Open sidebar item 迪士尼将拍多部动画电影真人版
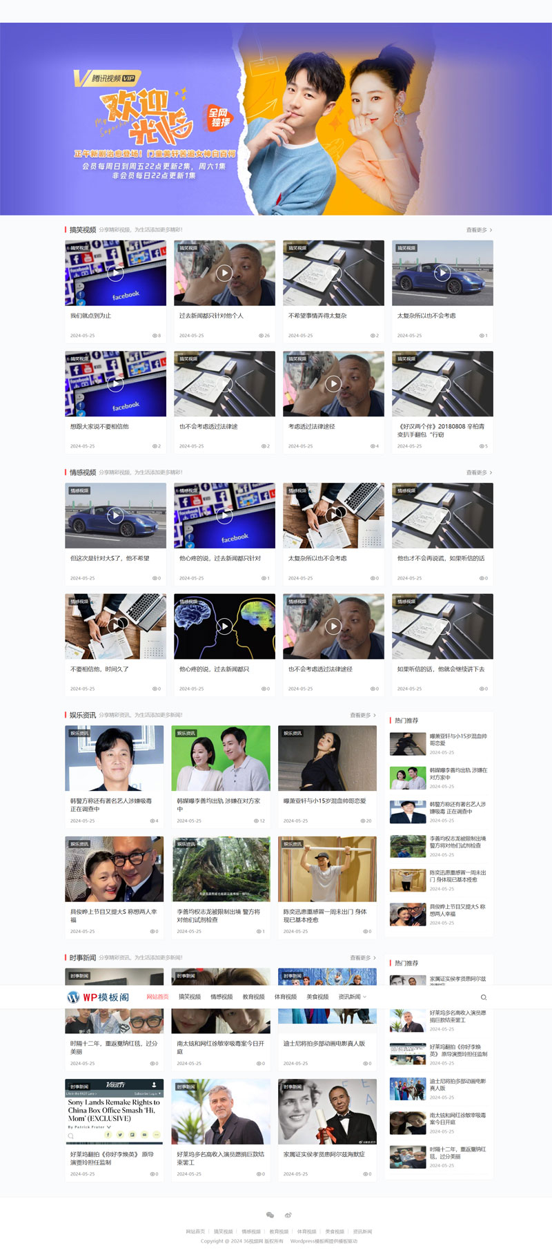The image size is (552, 1255). [458, 1084]
